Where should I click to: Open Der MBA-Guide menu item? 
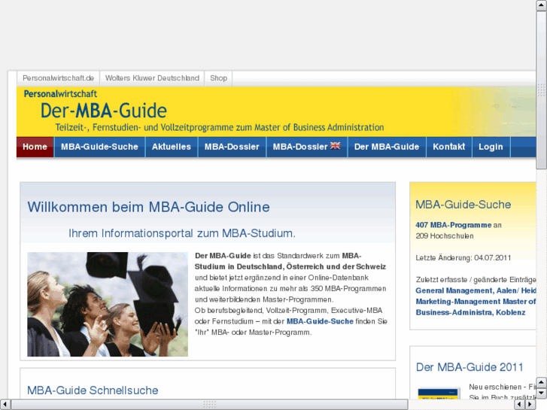[x=387, y=147]
